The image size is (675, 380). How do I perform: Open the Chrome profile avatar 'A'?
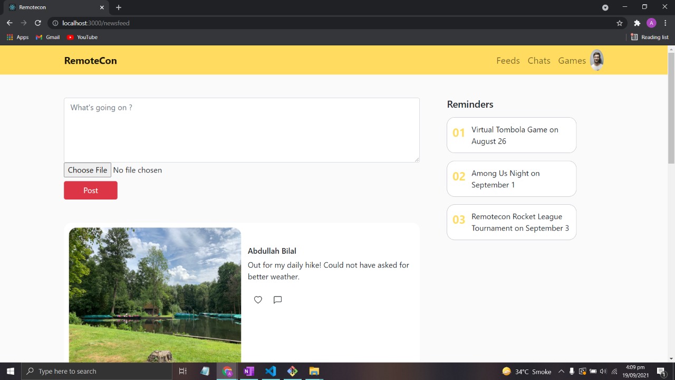[651, 23]
